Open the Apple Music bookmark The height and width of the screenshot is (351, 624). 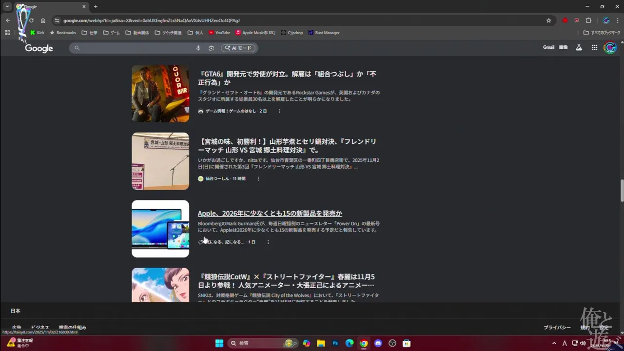(x=255, y=33)
